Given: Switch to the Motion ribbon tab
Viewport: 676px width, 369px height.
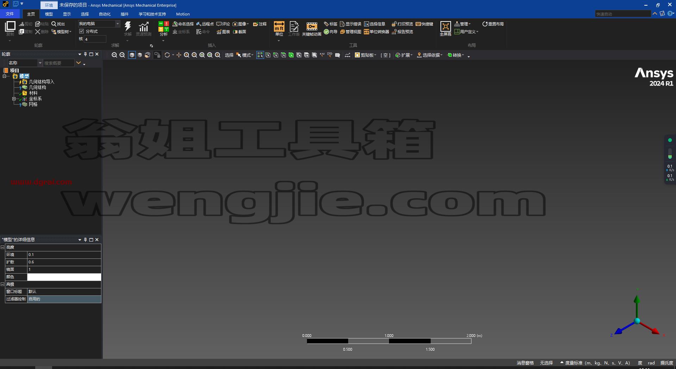Looking at the screenshot, I should click(x=183, y=14).
